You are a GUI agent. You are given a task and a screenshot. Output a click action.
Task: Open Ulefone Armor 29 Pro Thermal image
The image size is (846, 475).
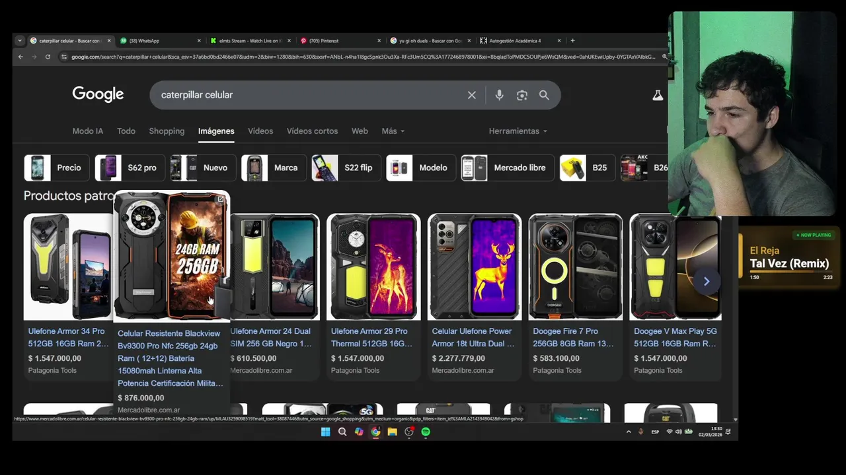373,267
